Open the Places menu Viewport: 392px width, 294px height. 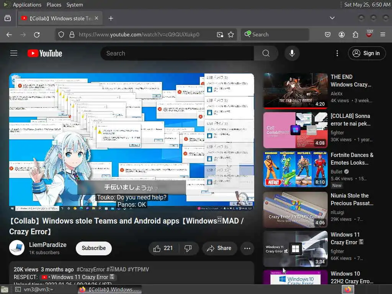coord(54,5)
